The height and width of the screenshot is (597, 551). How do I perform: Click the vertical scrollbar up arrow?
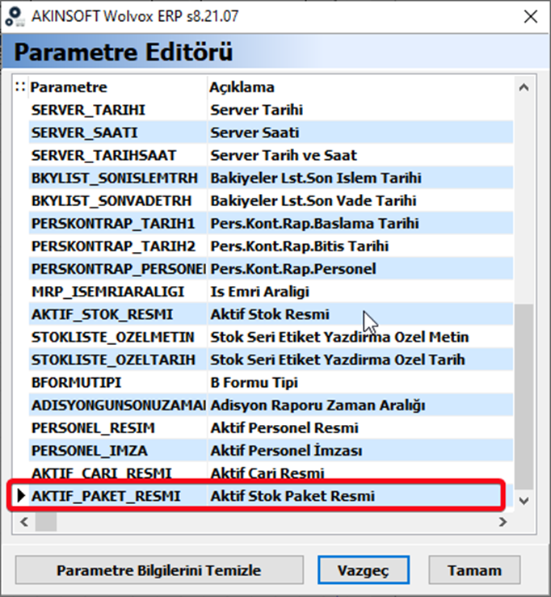point(524,87)
